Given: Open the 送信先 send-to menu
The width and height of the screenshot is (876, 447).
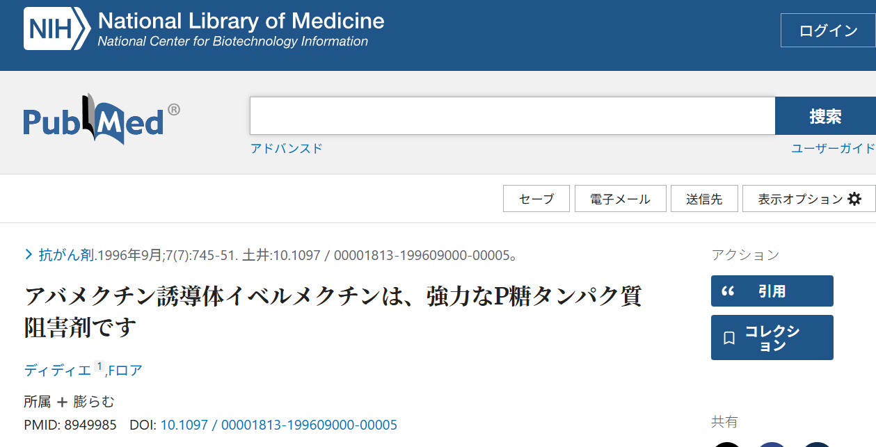Looking at the screenshot, I should 704,199.
